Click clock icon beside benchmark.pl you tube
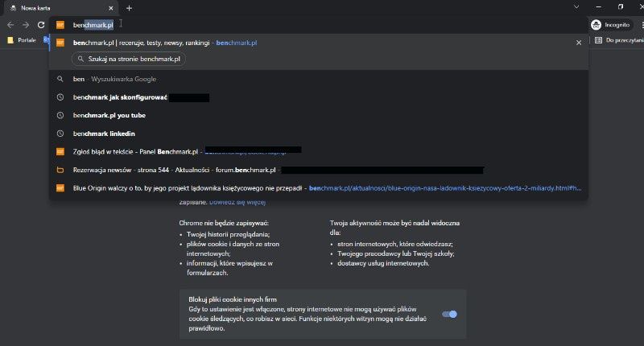Screen dimensions: 644x346 click(x=60, y=115)
